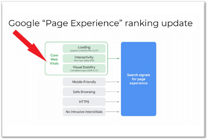Click the Mobile Friendly box
The height and width of the screenshot is (140, 208).
point(84,82)
